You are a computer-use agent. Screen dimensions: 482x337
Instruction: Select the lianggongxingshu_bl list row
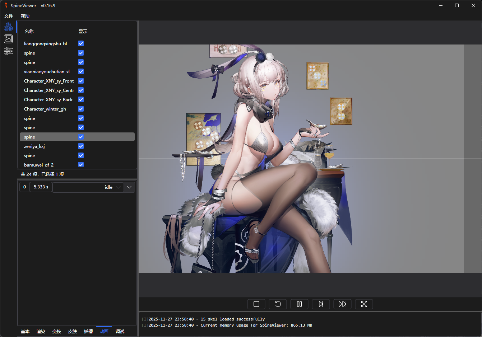(77, 43)
